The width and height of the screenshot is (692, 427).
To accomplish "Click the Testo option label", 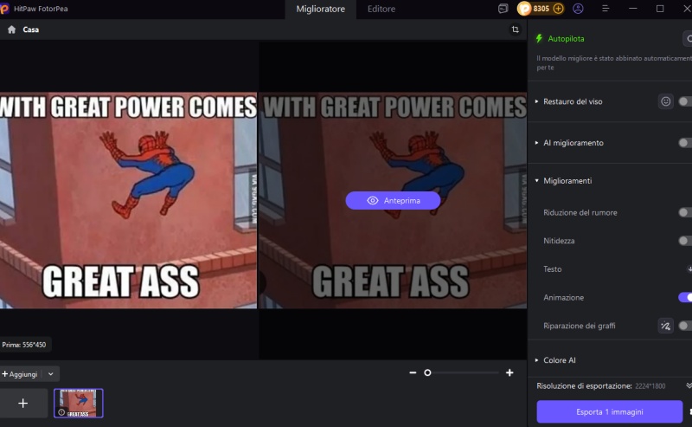I will (553, 269).
